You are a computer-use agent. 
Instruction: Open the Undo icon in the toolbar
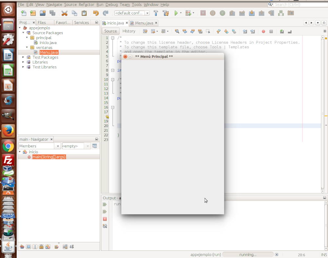97,13
